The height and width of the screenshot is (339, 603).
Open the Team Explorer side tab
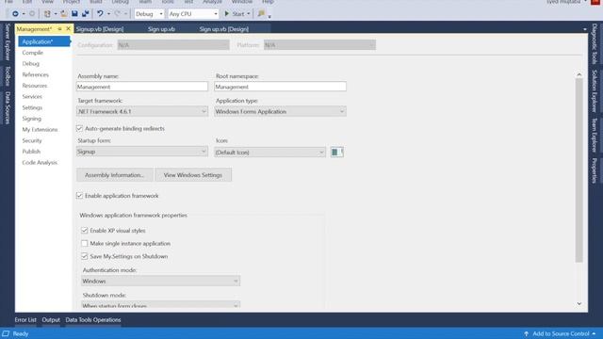pos(595,136)
